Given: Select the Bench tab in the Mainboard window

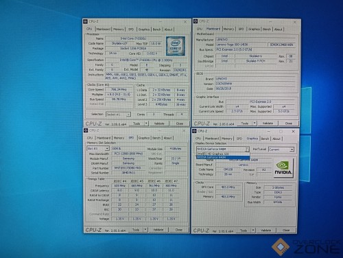Looking at the screenshot, I should tap(267, 29).
